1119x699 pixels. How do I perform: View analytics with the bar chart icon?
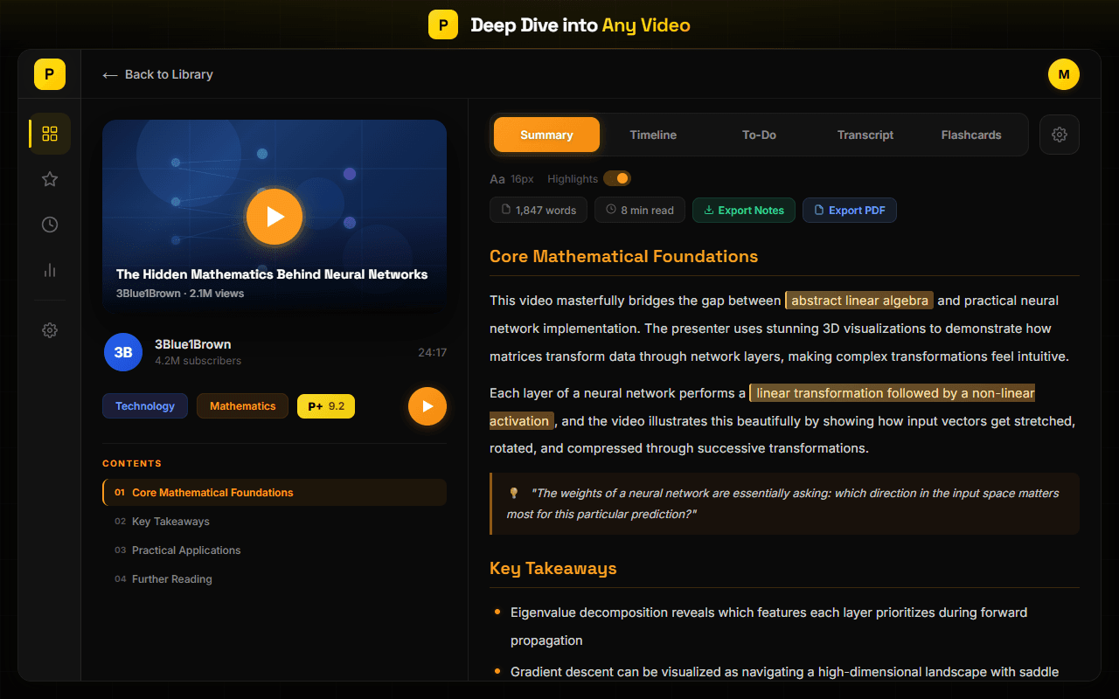click(x=50, y=270)
